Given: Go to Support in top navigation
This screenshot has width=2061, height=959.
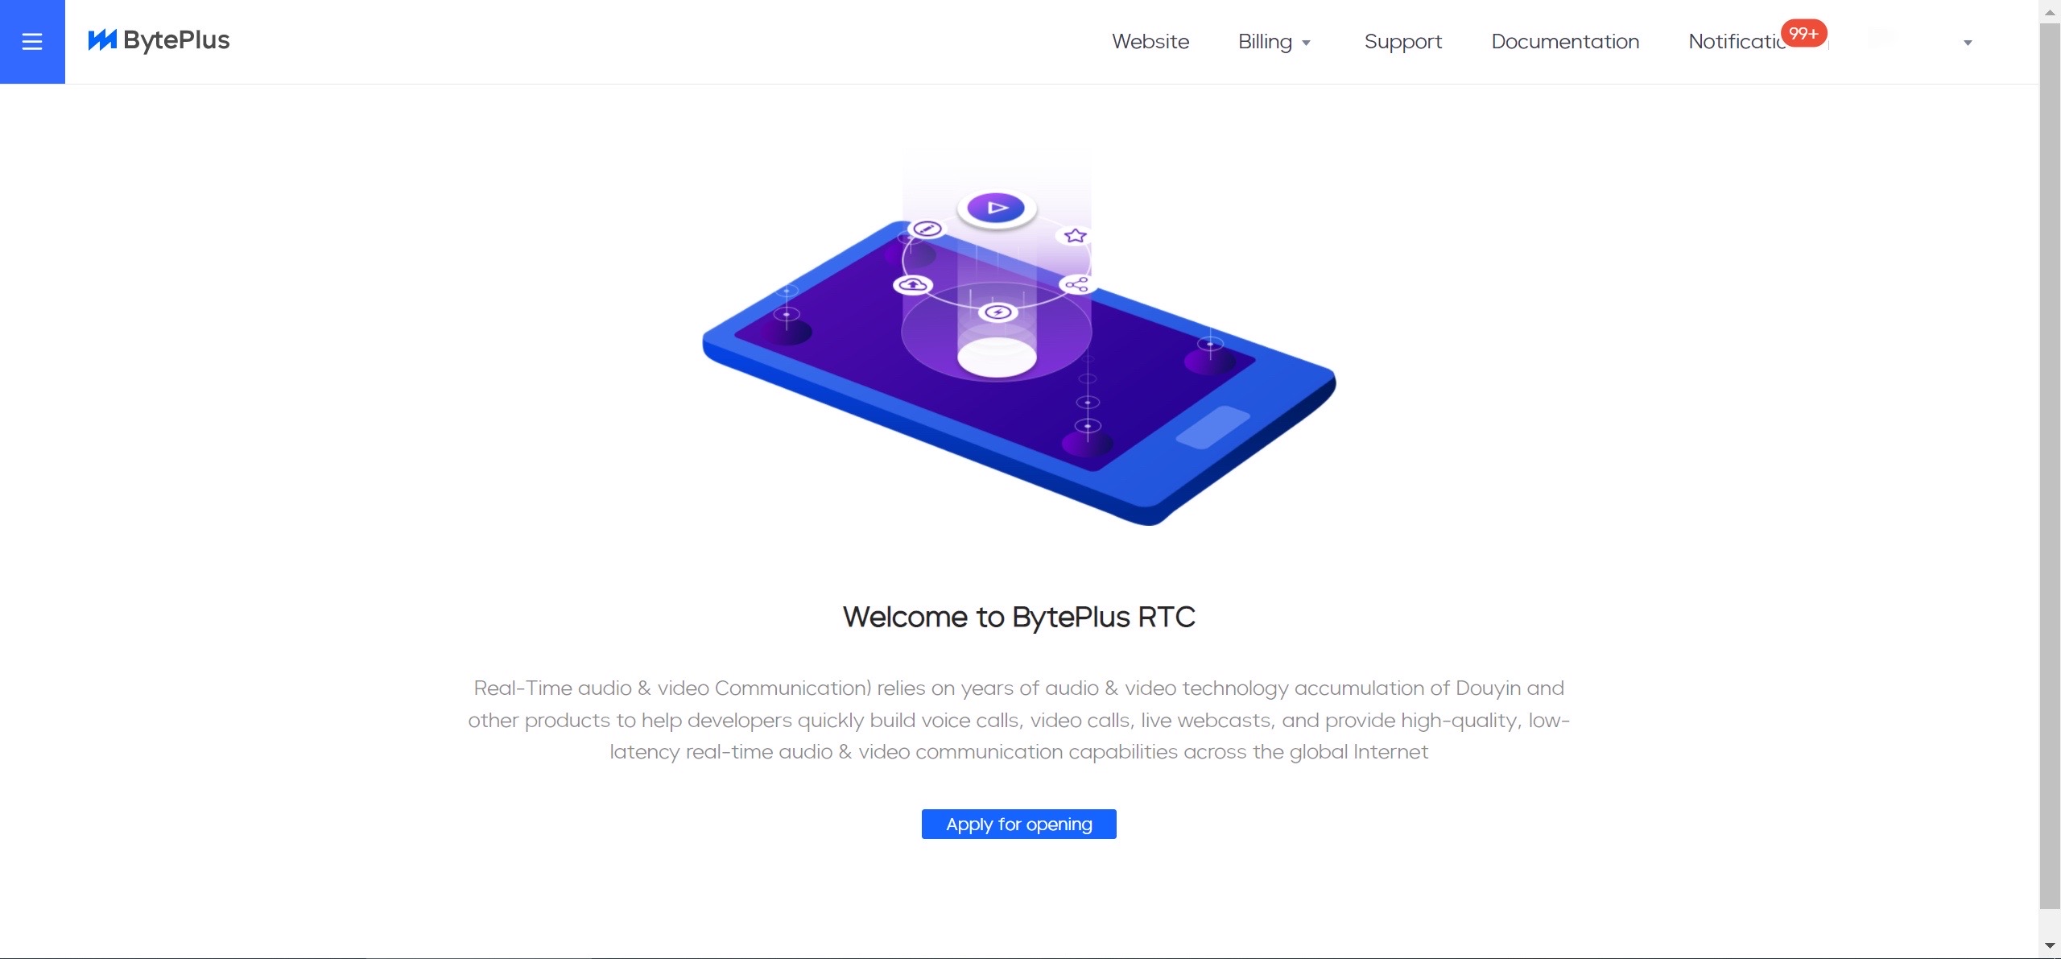Looking at the screenshot, I should coord(1402,42).
